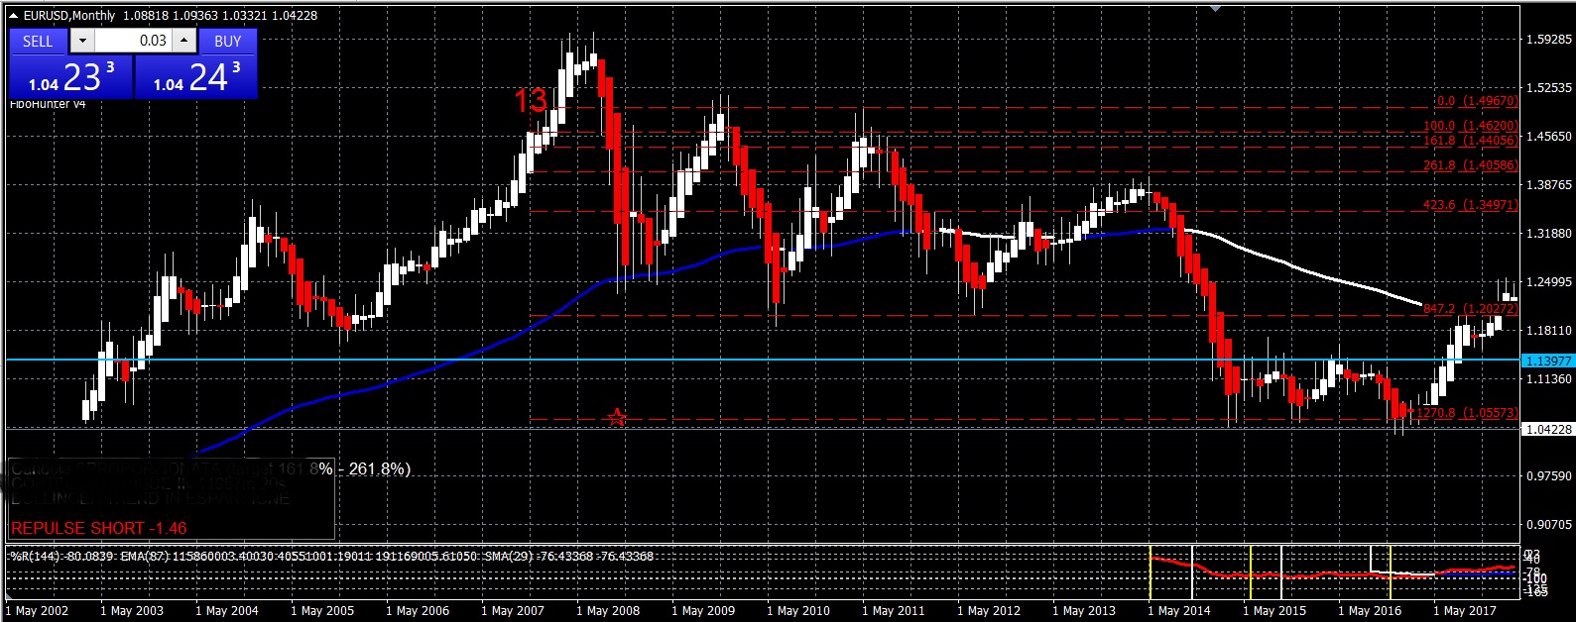Screen dimensions: 1576x622
Task: Click the Fibonacci 423.6 (1.34971) level label
Action: tap(1471, 205)
